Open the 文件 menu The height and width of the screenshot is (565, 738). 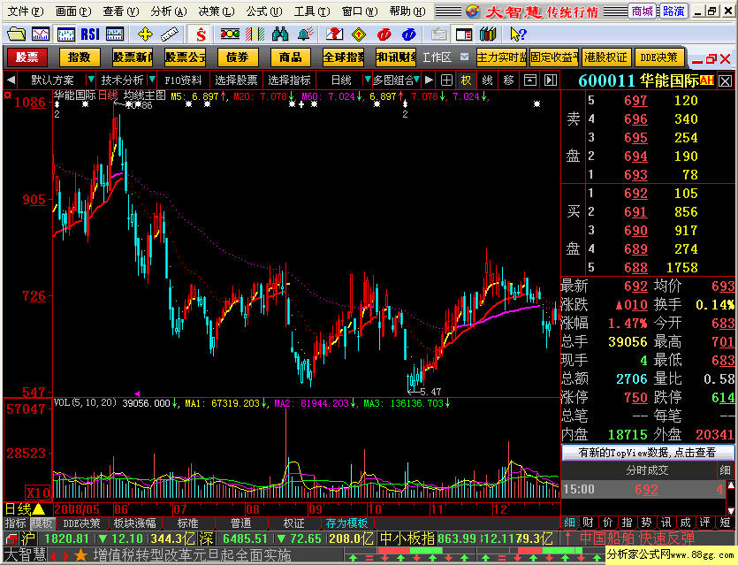point(26,11)
